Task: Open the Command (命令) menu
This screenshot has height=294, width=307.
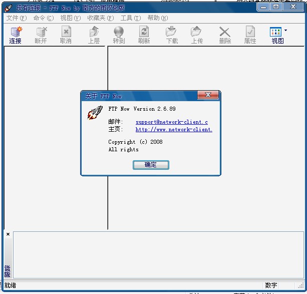Action: point(43,18)
